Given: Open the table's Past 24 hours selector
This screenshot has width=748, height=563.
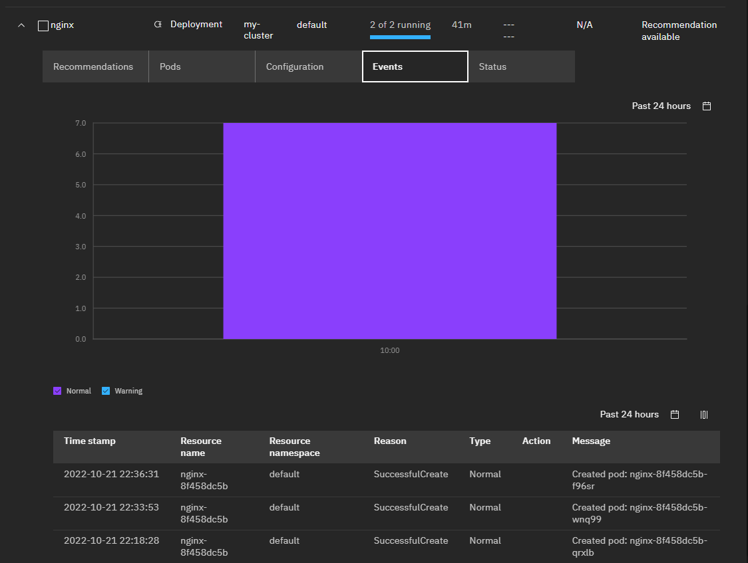Looking at the screenshot, I should (629, 415).
